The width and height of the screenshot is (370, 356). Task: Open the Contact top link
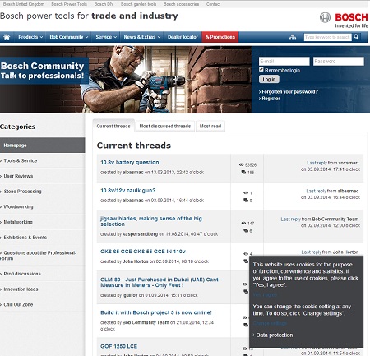(213, 4)
